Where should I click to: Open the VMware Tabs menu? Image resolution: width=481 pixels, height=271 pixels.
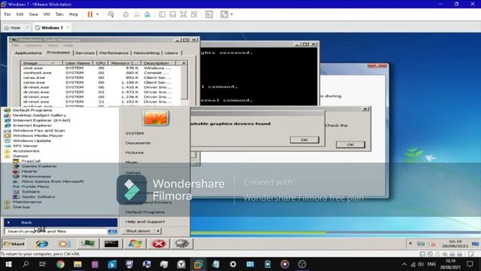[59, 14]
